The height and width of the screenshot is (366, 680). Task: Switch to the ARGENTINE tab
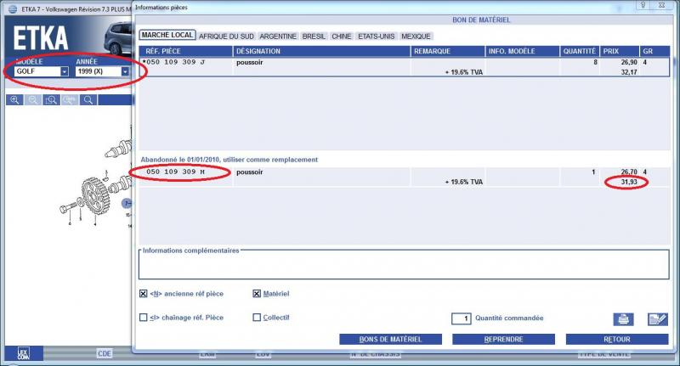(278, 37)
